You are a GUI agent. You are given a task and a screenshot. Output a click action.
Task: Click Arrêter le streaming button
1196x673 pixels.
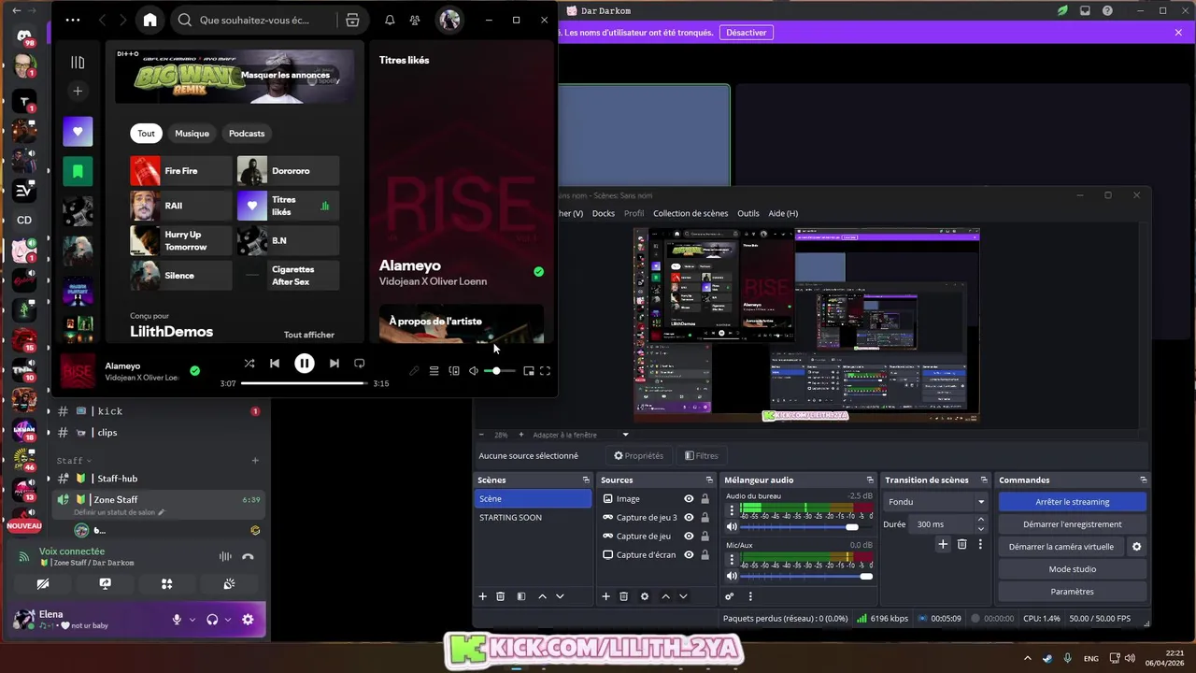1073,502
